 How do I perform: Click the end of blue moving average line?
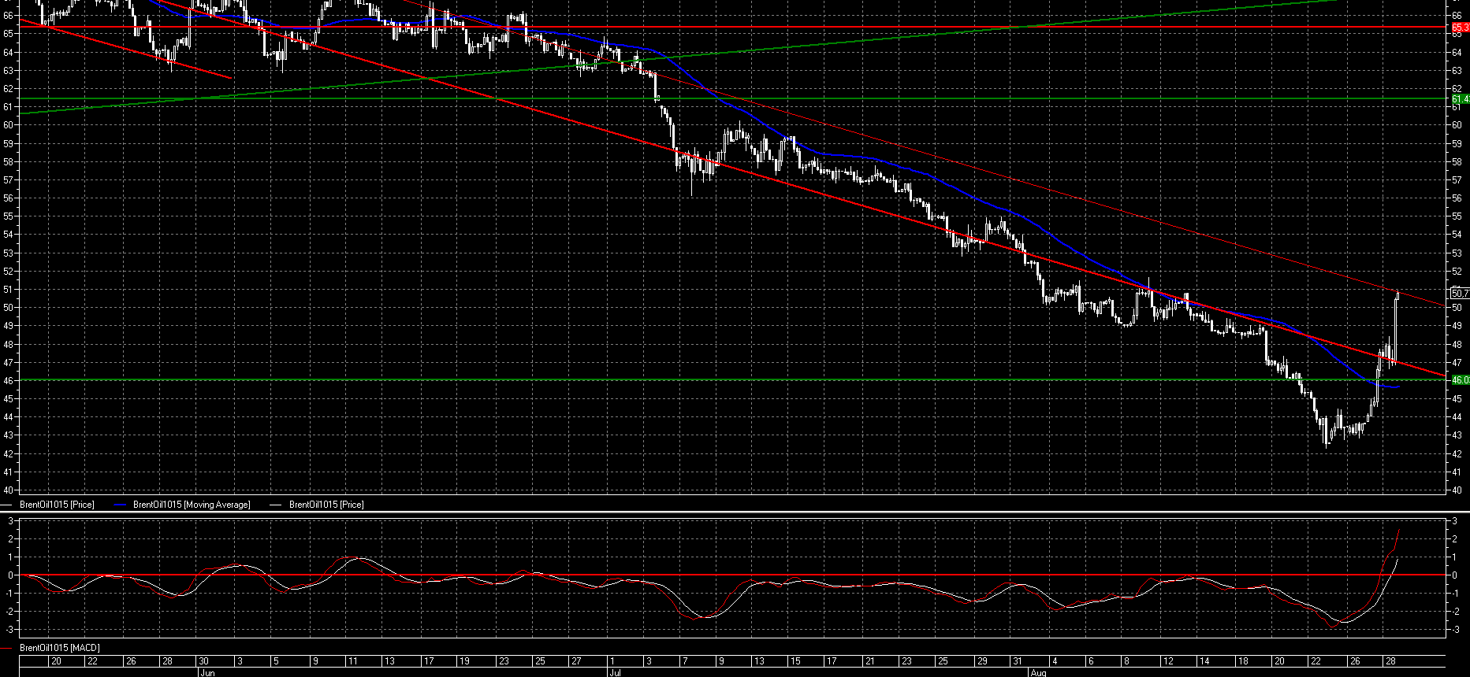click(1397, 387)
